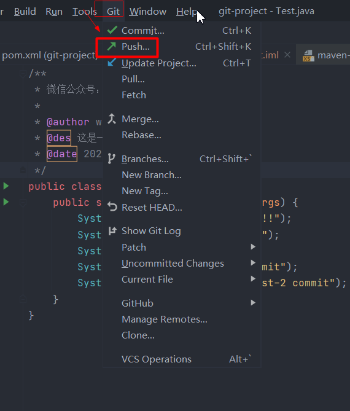350x411 pixels.
Task: Open the Window menu
Action: click(x=148, y=11)
